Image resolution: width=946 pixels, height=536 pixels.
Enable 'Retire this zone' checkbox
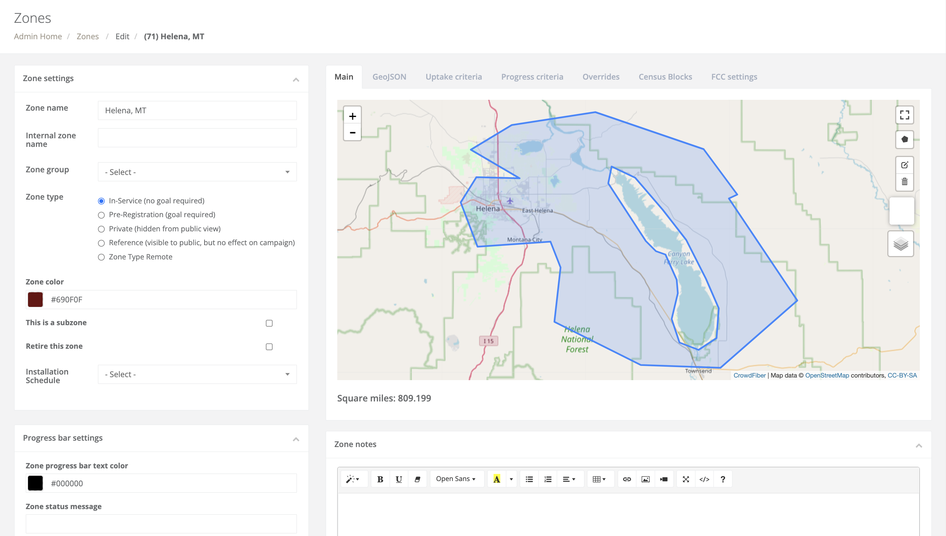269,347
